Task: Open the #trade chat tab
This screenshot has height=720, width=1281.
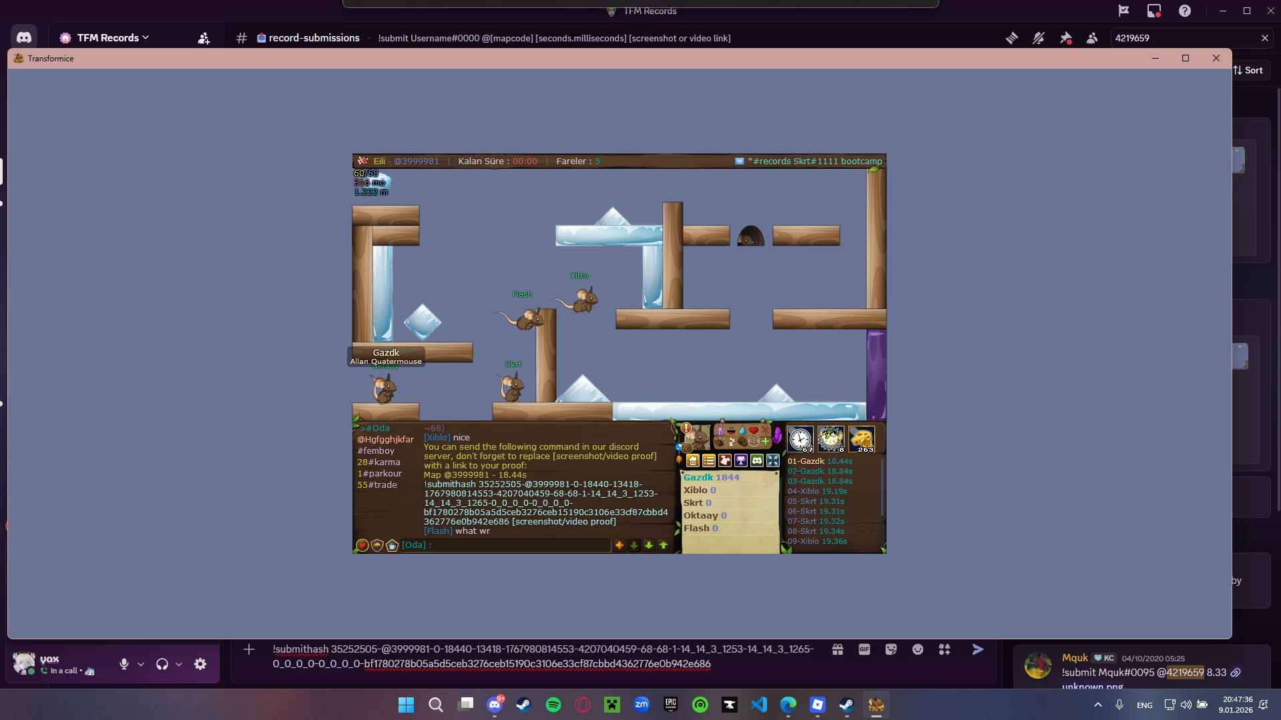Action: click(x=377, y=485)
